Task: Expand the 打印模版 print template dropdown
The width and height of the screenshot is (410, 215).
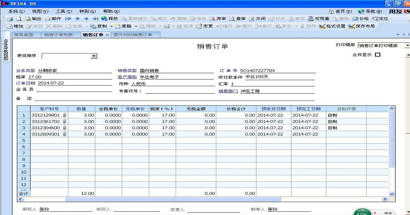Action: tap(407, 46)
